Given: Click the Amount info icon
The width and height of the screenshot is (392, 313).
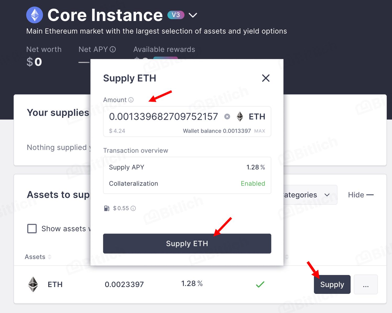Looking at the screenshot, I should (x=131, y=100).
